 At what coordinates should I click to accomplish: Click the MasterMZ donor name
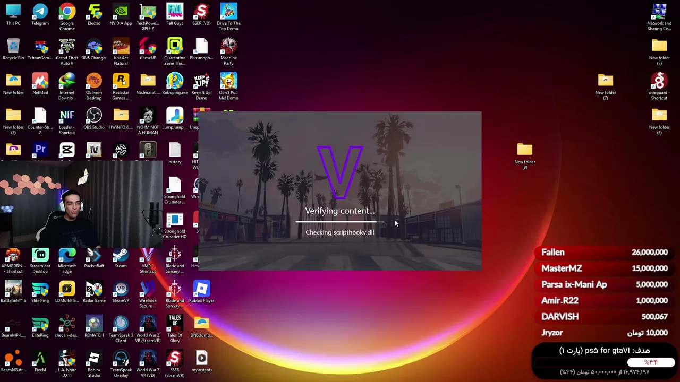562,268
